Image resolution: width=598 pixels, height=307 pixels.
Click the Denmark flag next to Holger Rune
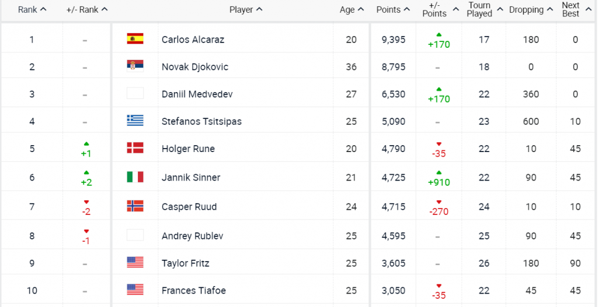click(x=135, y=149)
